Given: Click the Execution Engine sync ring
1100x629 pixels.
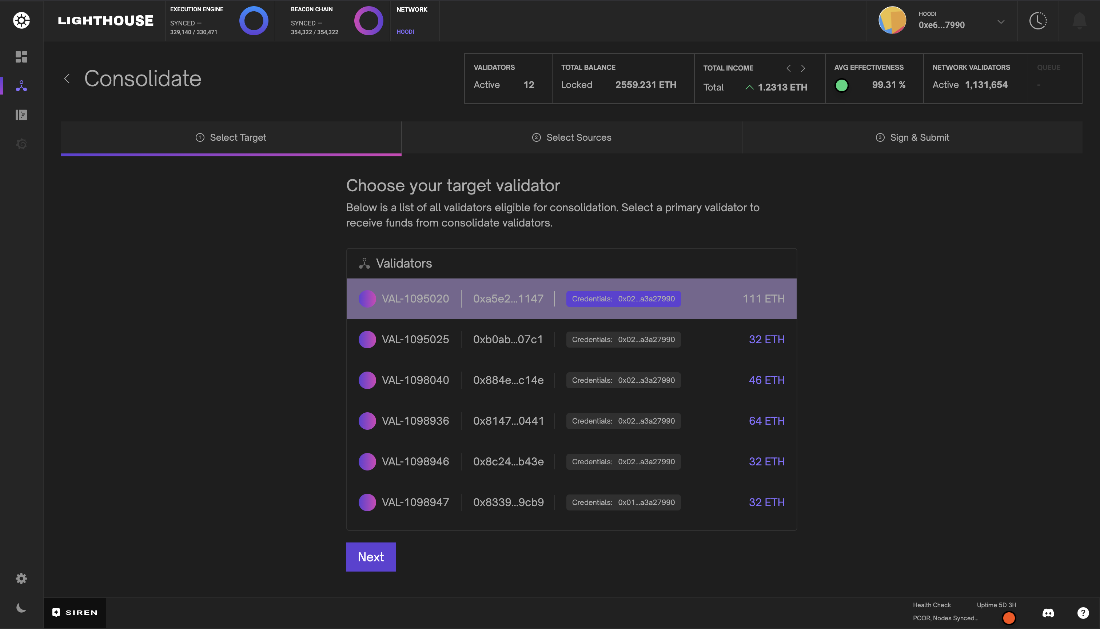Looking at the screenshot, I should coord(254,20).
